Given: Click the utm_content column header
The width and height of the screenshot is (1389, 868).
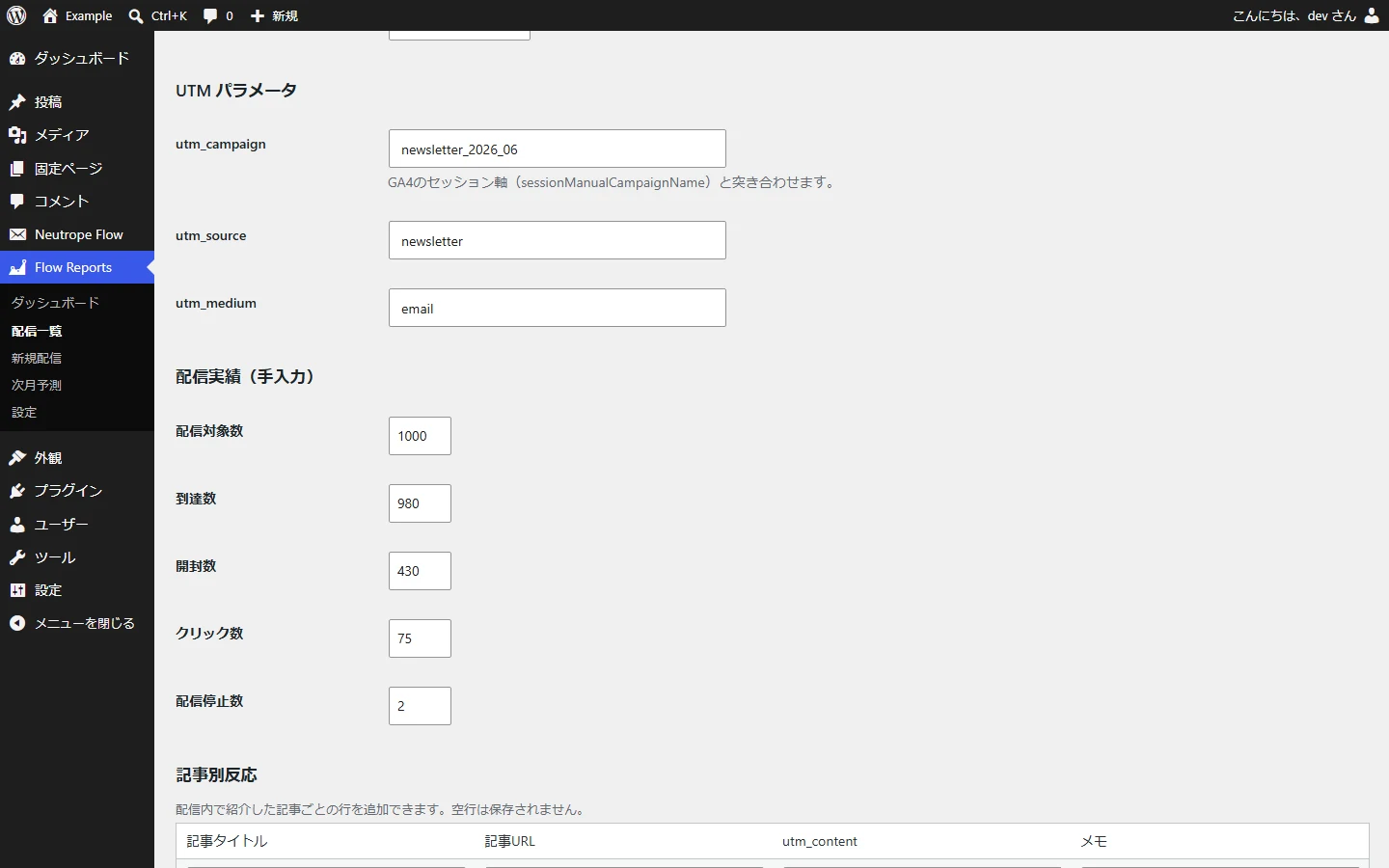Looking at the screenshot, I should pos(820,841).
